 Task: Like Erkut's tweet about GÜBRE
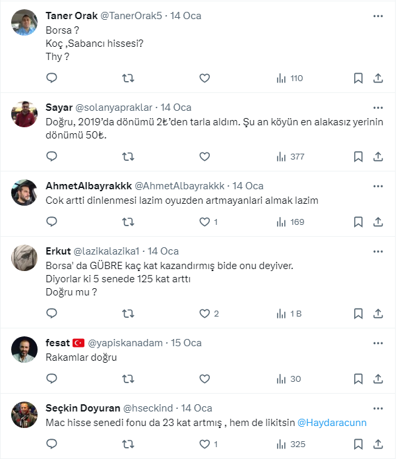pos(204,313)
